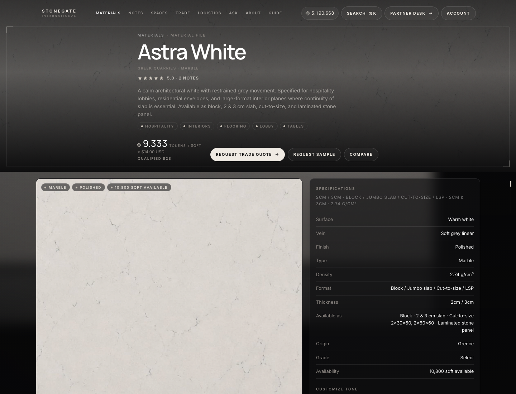516x394 pixels.
Task: Click the Soft grey linear vein value
Action: coord(457,234)
